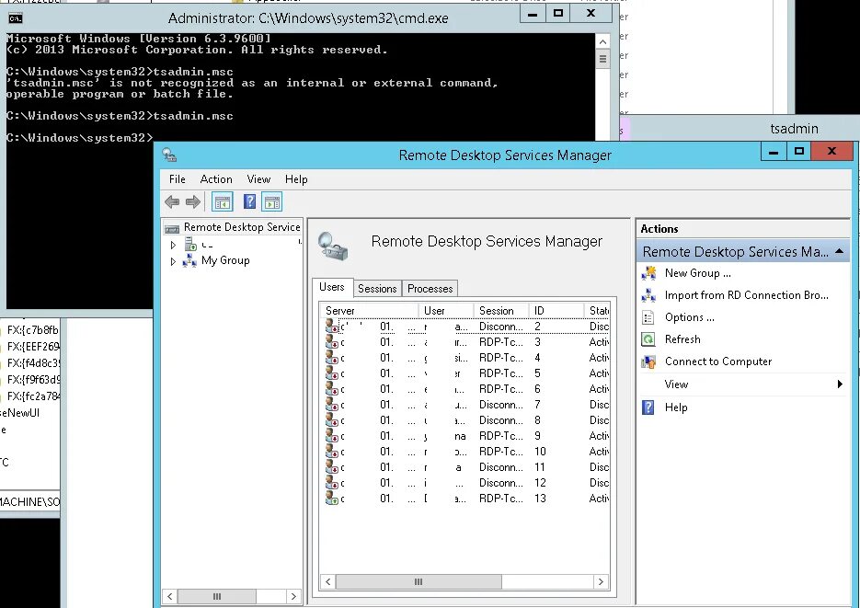This screenshot has height=608, width=860.
Task: Click Import from RD Connection Bro... action
Action: [x=747, y=295]
